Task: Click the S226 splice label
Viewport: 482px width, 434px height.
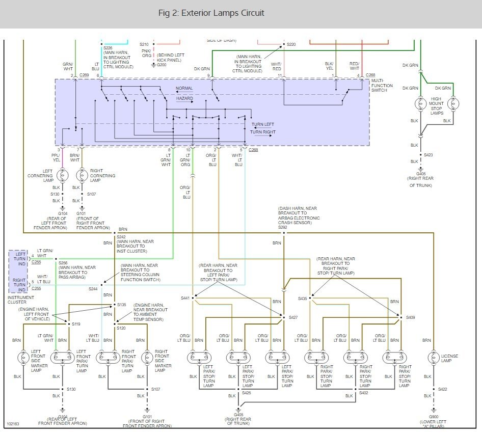Action: tap(108, 48)
